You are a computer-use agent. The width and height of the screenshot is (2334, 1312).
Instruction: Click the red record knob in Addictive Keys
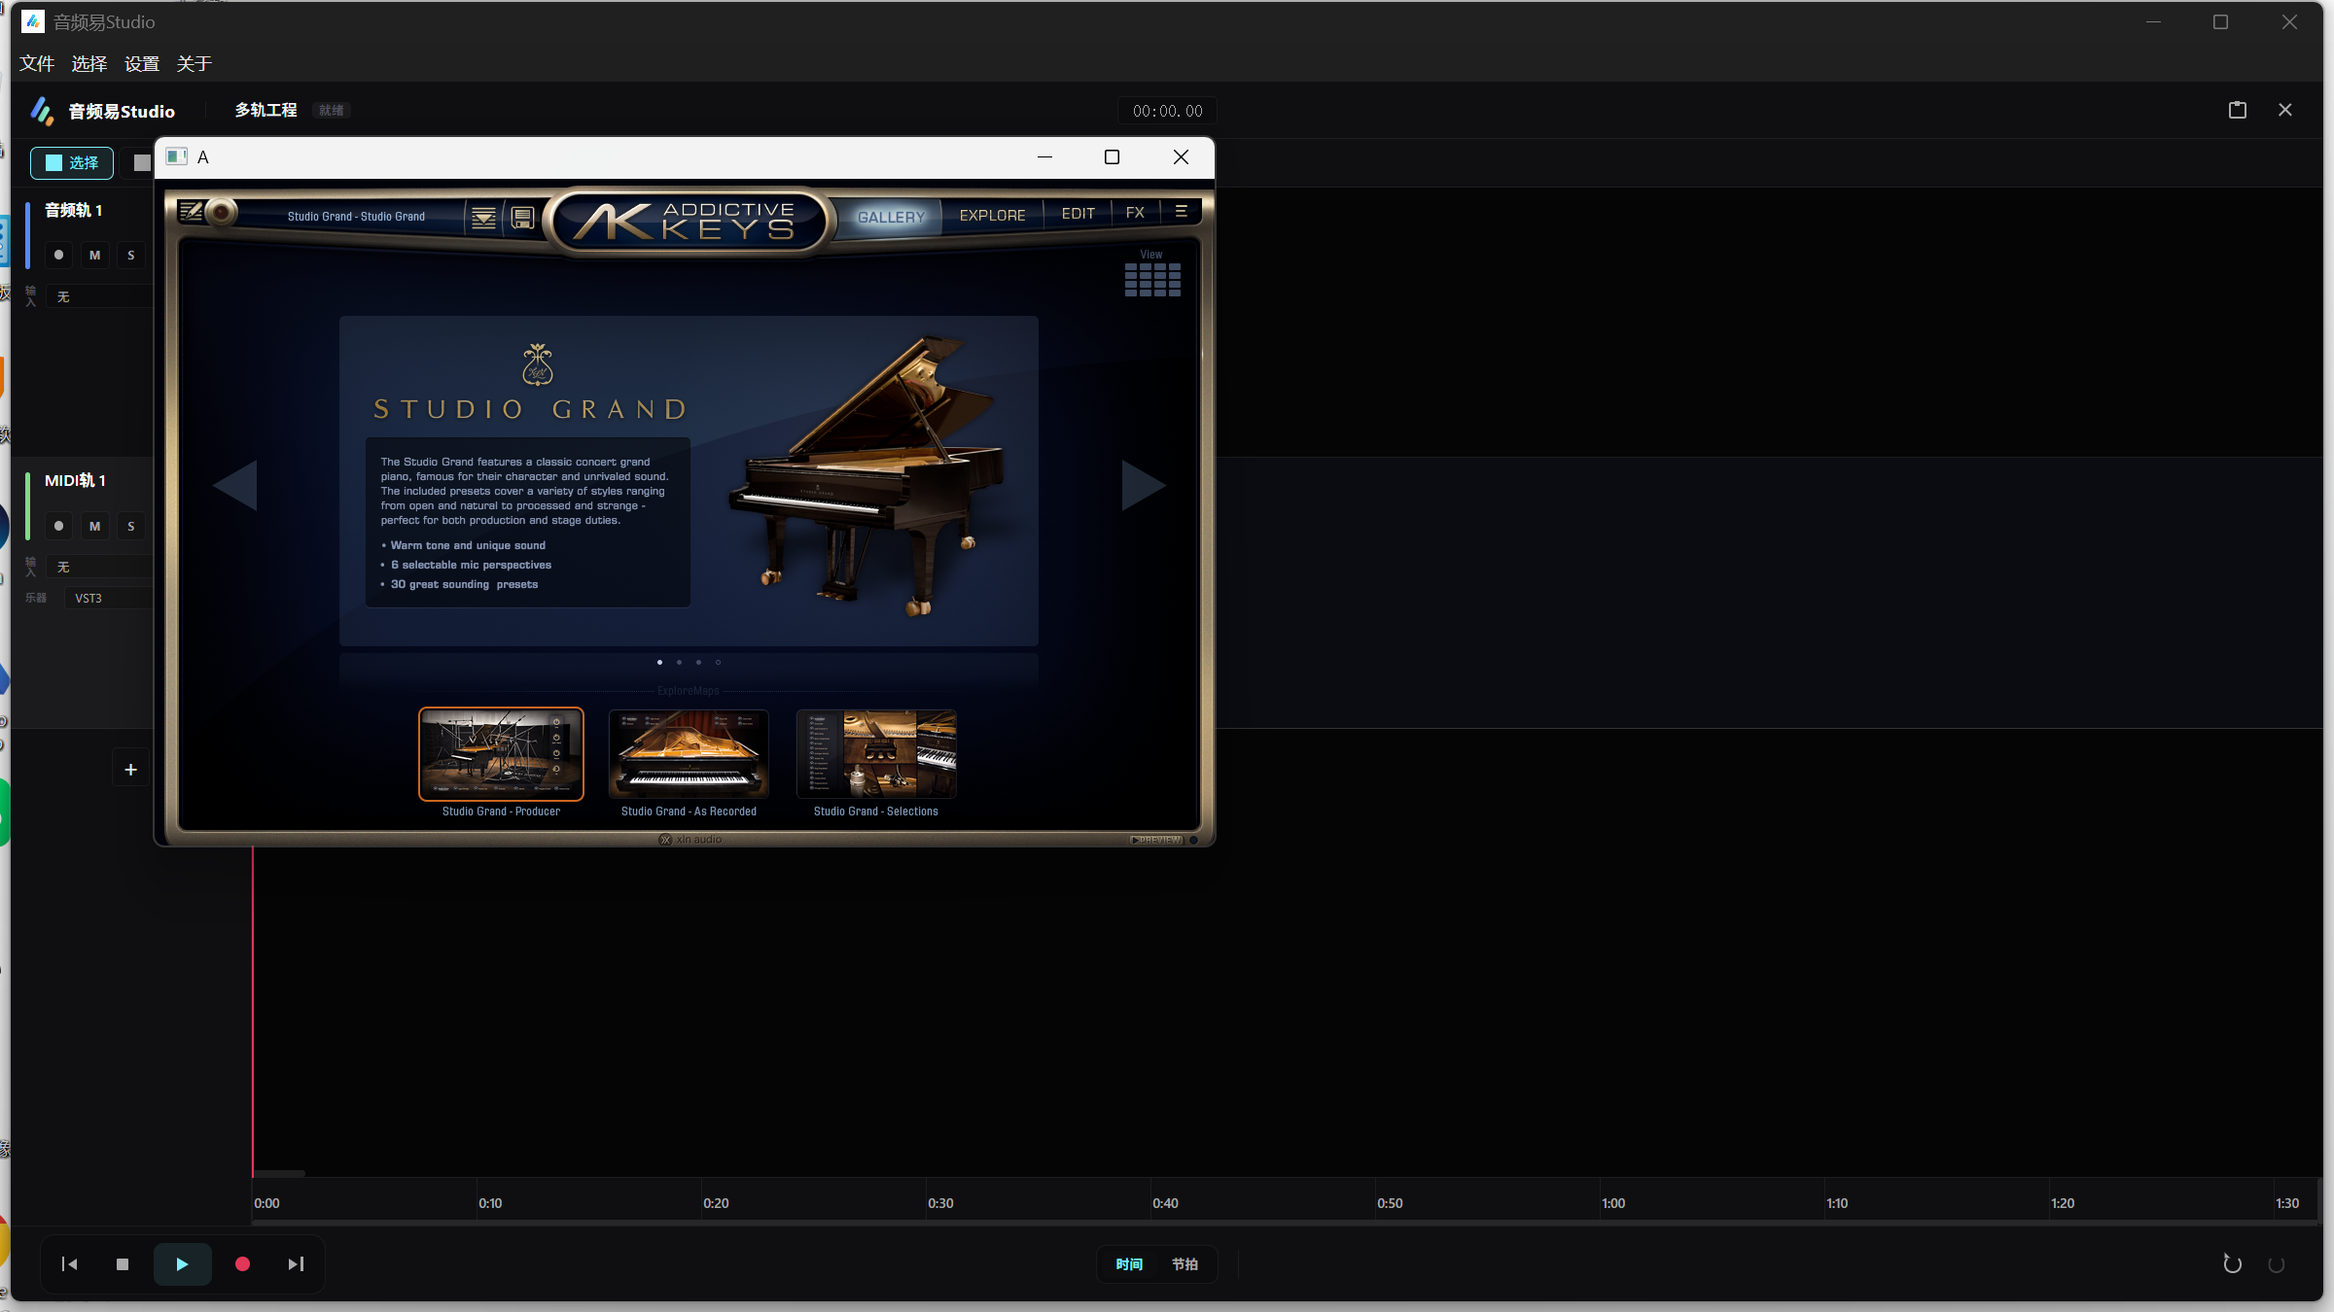[x=222, y=212]
